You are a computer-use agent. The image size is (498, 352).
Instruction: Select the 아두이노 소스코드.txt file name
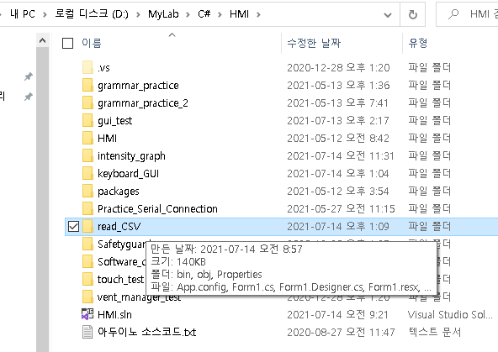tap(146, 333)
